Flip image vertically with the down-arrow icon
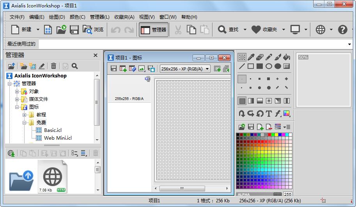This screenshot has width=356, height=207. [x=242, y=113]
